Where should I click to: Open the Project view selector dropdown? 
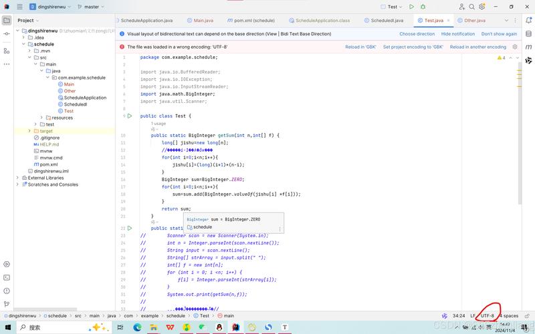pyautogui.click(x=28, y=21)
